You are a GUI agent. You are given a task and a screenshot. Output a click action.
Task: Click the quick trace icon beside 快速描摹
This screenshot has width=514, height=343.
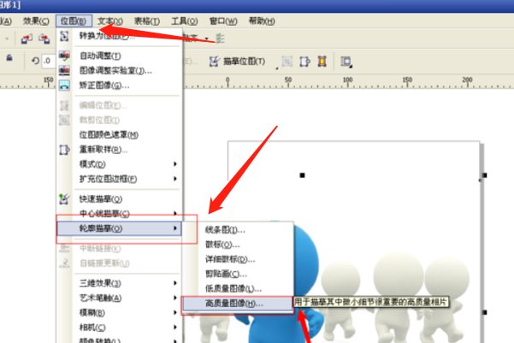tap(64, 198)
